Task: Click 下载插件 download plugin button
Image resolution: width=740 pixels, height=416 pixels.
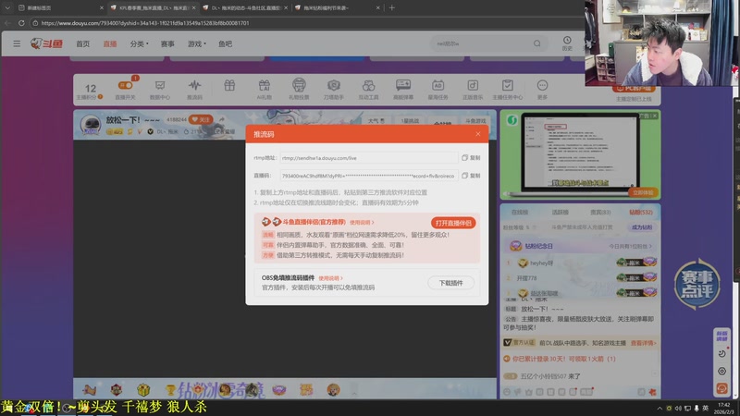Action: click(x=450, y=283)
